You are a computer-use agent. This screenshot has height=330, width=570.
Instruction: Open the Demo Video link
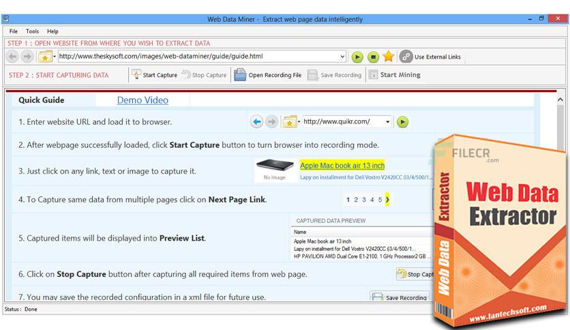click(x=142, y=100)
